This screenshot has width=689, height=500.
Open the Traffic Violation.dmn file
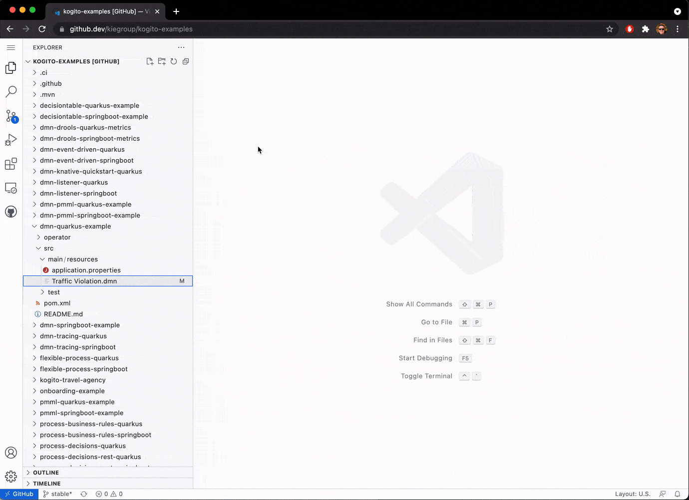(x=84, y=281)
